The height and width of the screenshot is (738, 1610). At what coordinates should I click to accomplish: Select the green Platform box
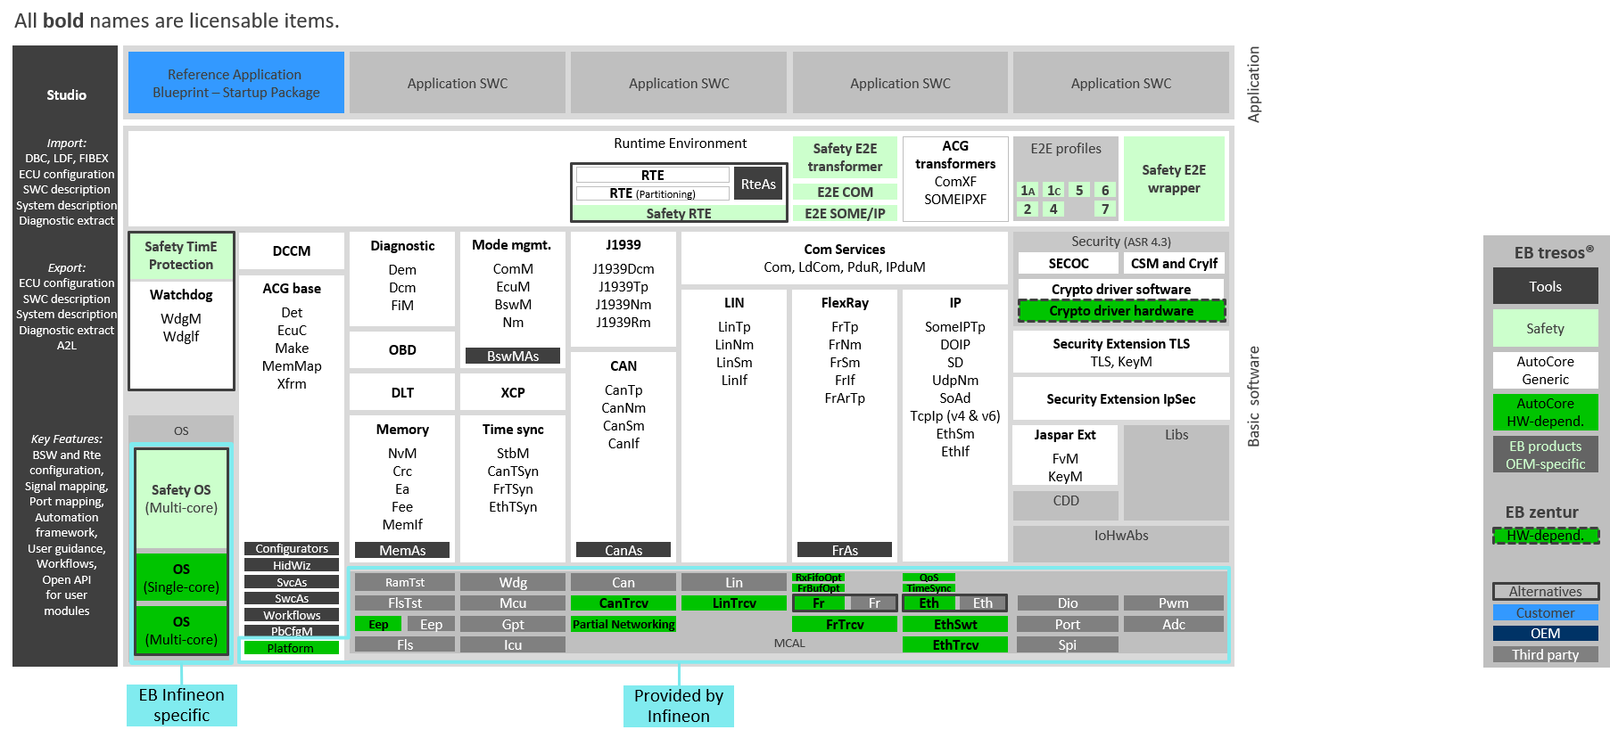tap(291, 648)
